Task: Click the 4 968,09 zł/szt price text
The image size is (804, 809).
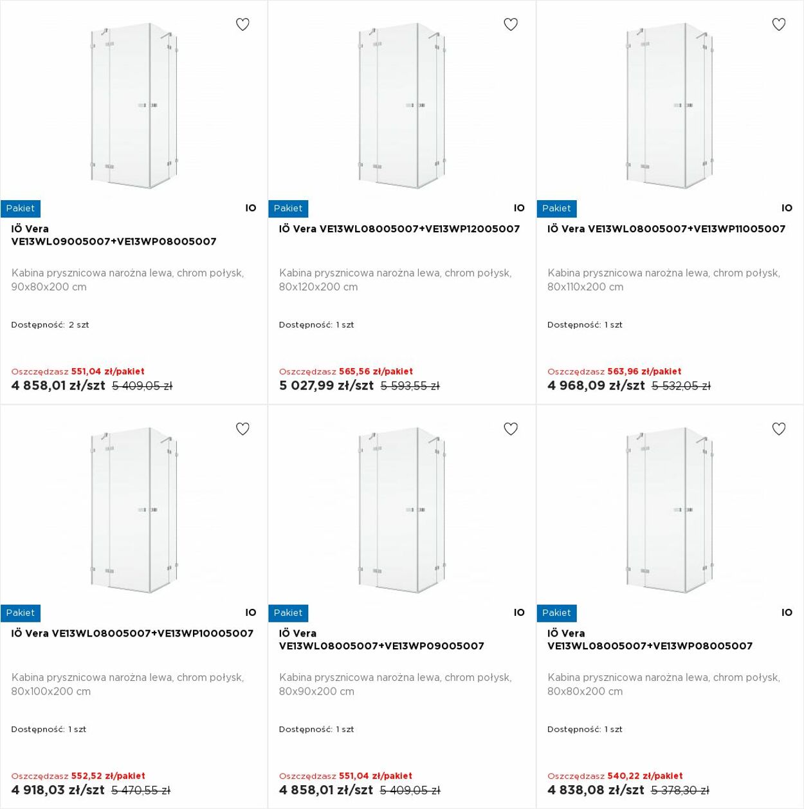Action: (596, 386)
